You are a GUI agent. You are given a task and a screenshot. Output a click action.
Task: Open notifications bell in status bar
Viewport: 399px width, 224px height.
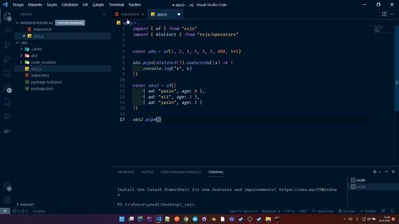(392, 211)
